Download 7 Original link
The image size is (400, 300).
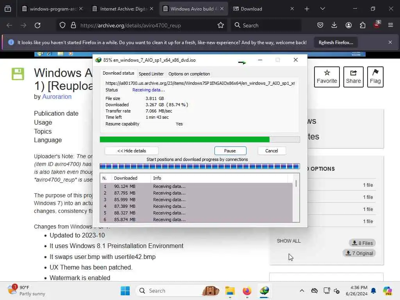(359, 253)
